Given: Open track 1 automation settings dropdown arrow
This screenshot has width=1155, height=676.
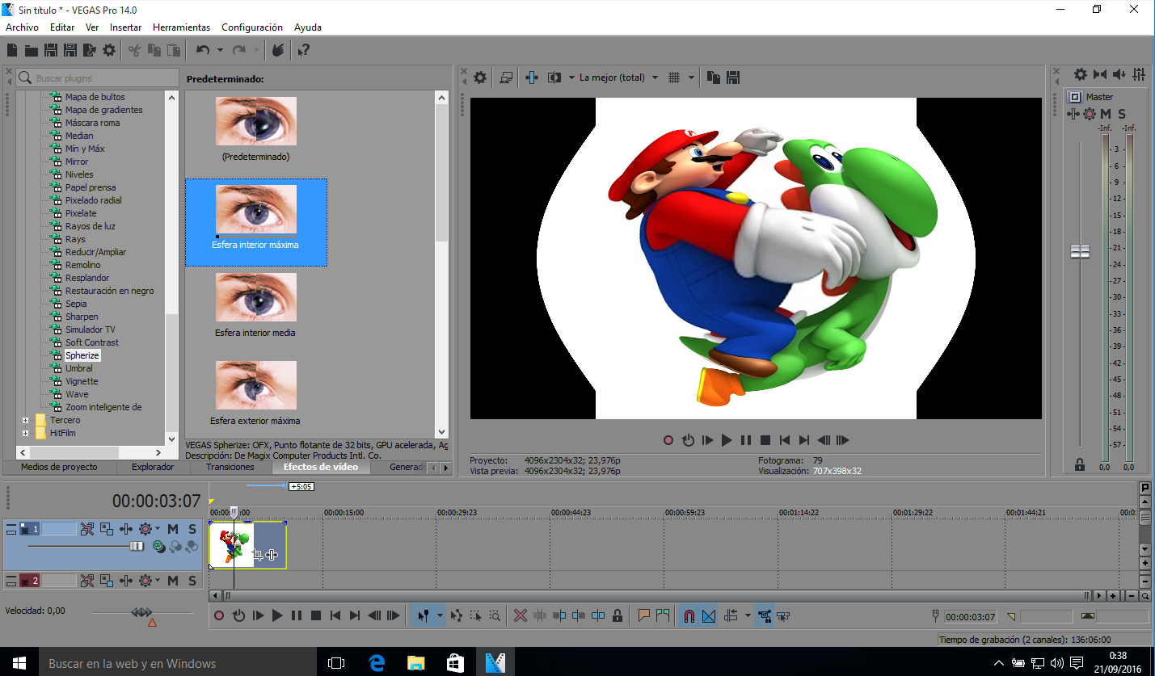Looking at the screenshot, I should pos(158,529).
